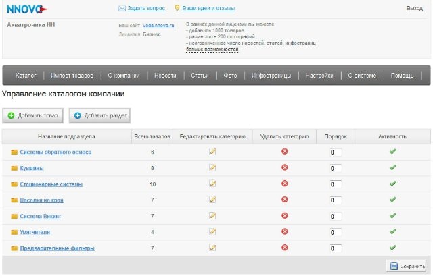Open the Стационарные системы category link
433x278 pixels.
click(51, 184)
